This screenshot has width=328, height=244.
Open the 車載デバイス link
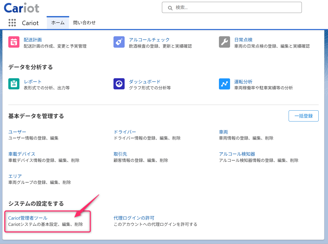point(22,154)
